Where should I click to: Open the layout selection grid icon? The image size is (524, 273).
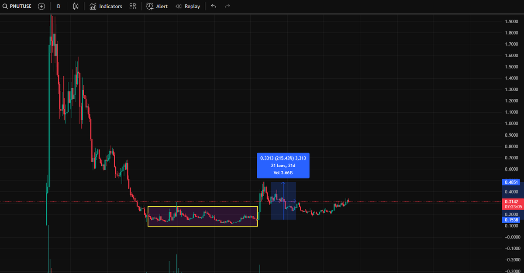click(x=132, y=6)
